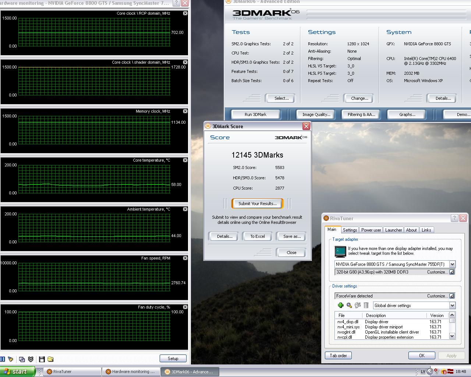Screen dimensions: 471x377
Task: Select the nvcpl.dll row
Action: [392, 337]
